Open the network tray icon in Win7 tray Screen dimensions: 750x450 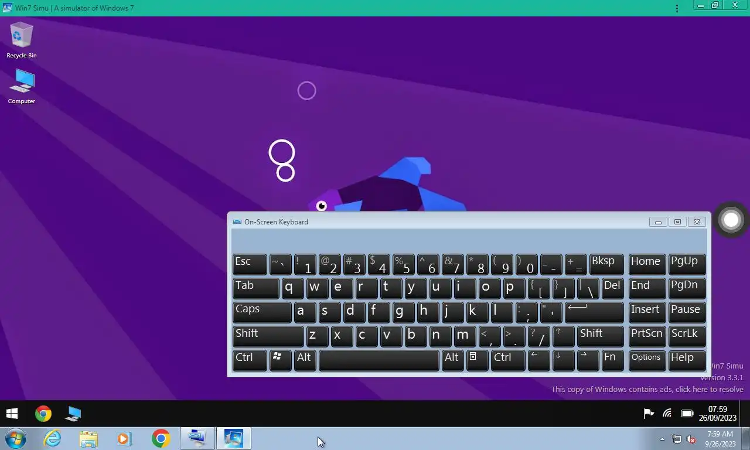coord(677,439)
